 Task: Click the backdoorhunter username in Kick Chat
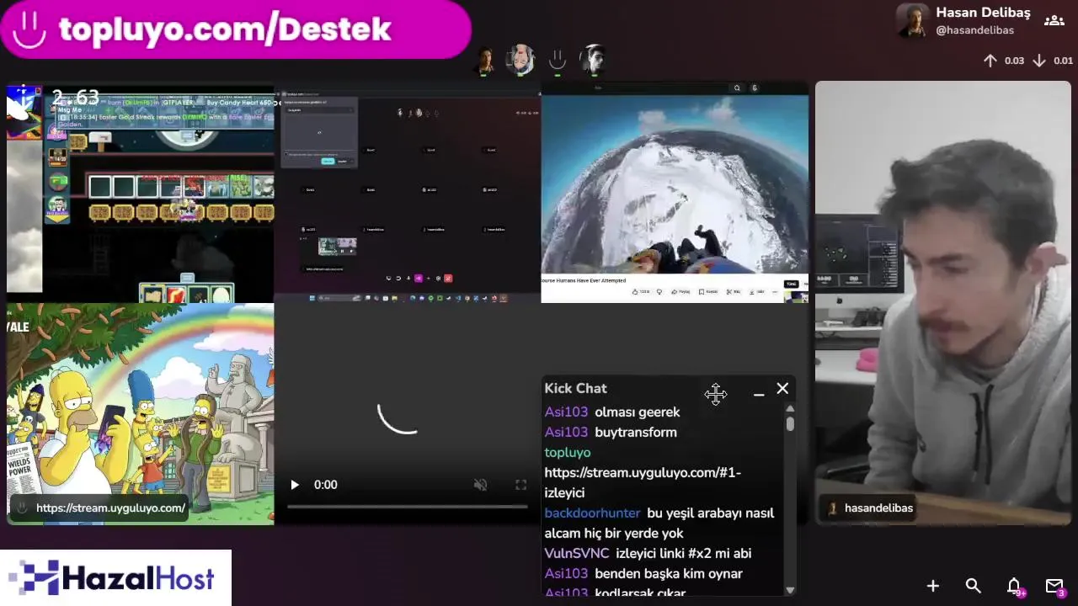click(x=592, y=513)
